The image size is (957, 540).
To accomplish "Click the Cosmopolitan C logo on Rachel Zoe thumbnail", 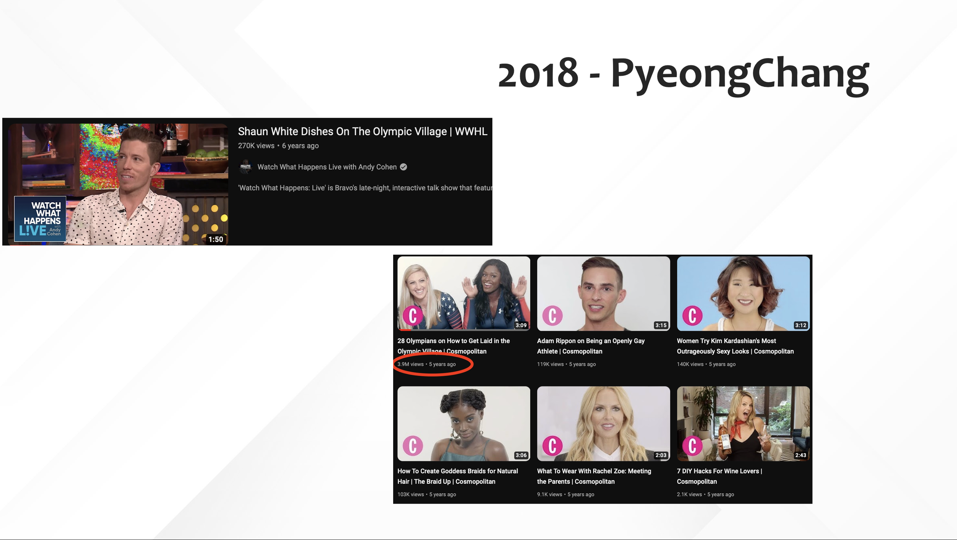I will (552, 446).
